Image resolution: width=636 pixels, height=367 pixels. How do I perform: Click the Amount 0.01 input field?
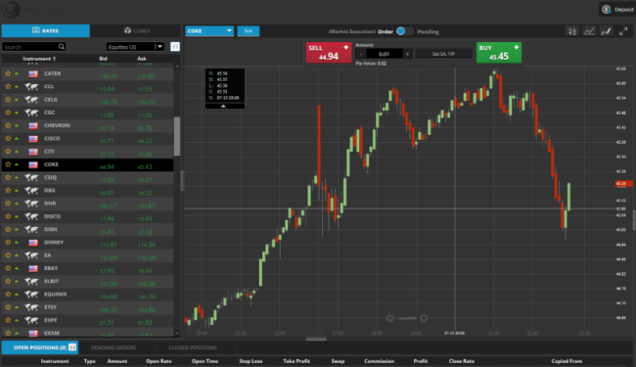(385, 54)
